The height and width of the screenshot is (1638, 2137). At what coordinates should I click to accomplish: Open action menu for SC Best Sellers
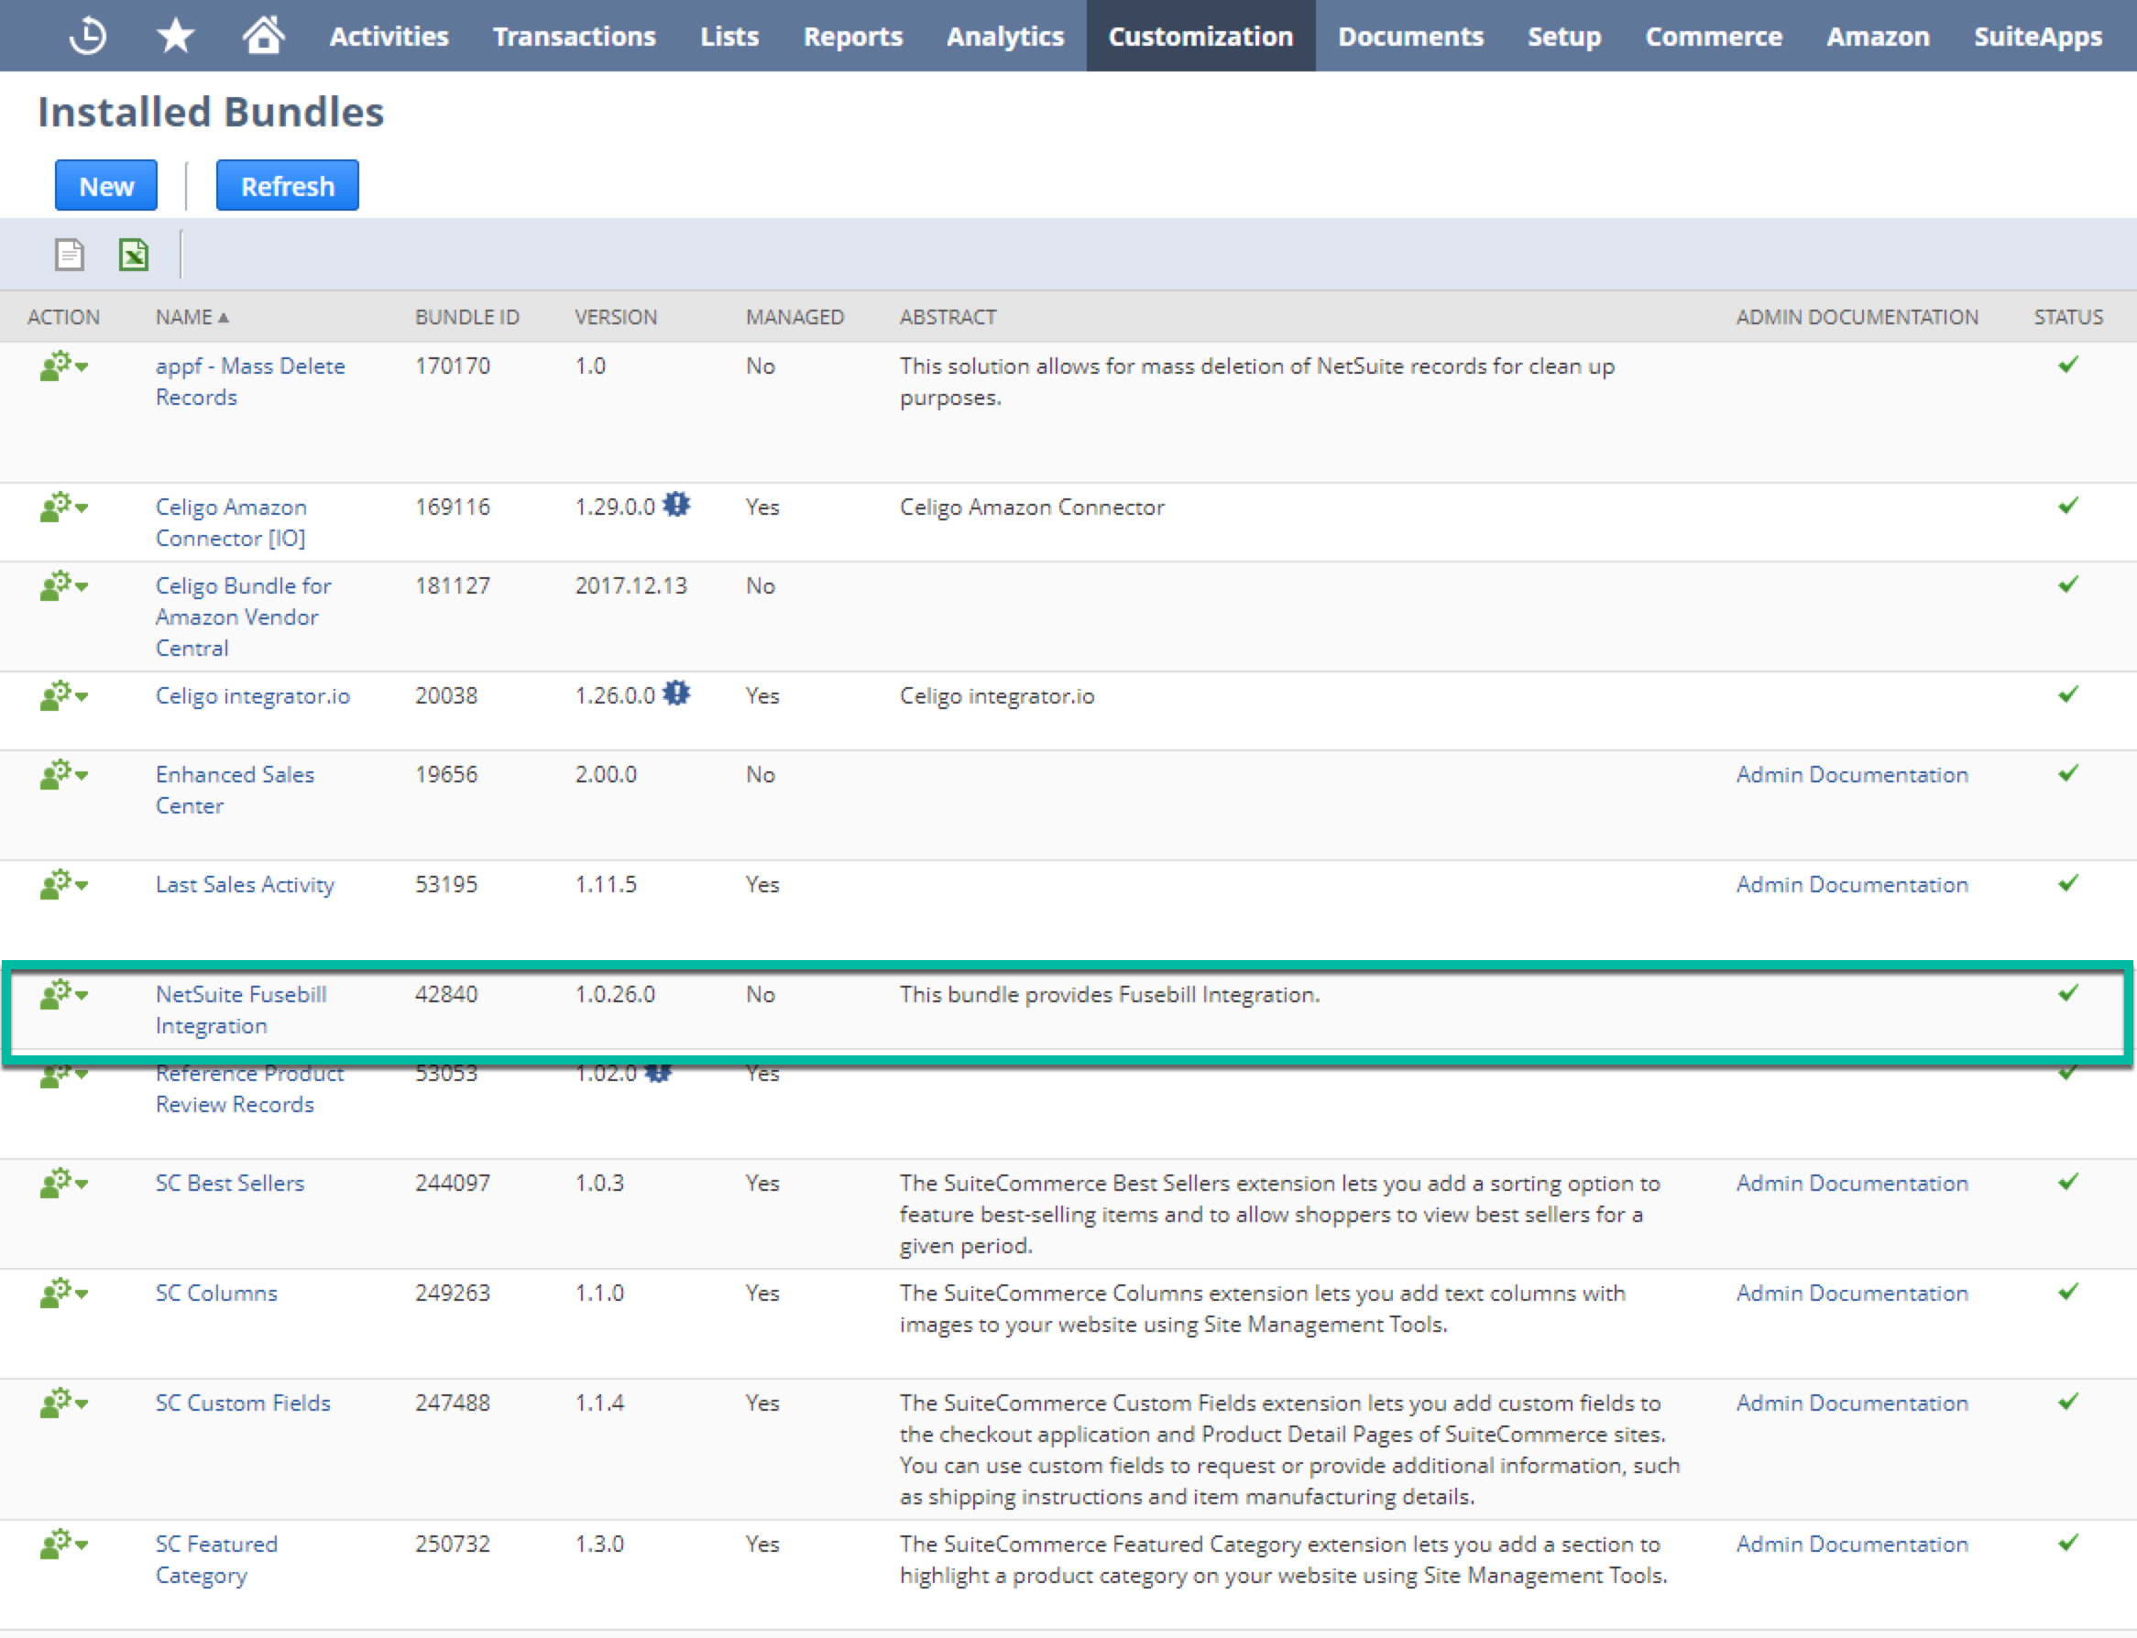[x=63, y=1183]
